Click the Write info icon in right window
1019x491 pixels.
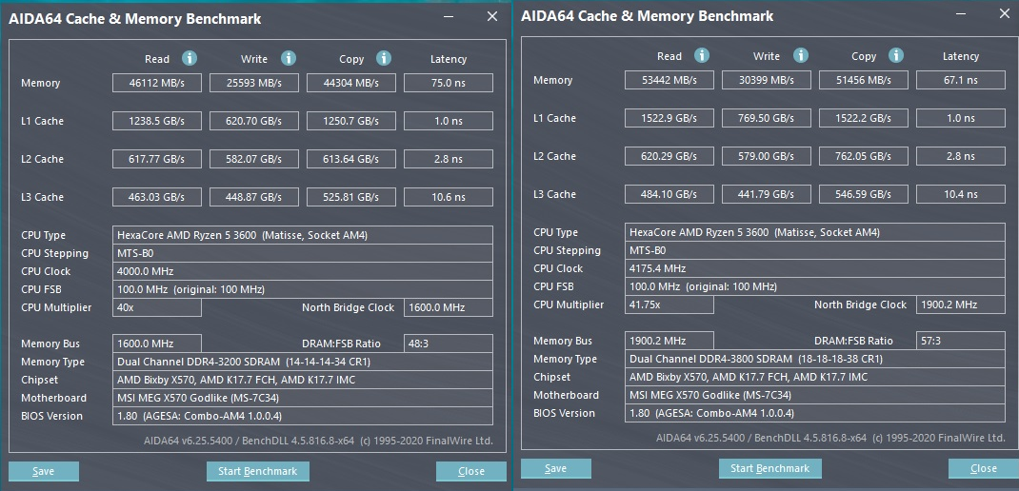point(801,56)
